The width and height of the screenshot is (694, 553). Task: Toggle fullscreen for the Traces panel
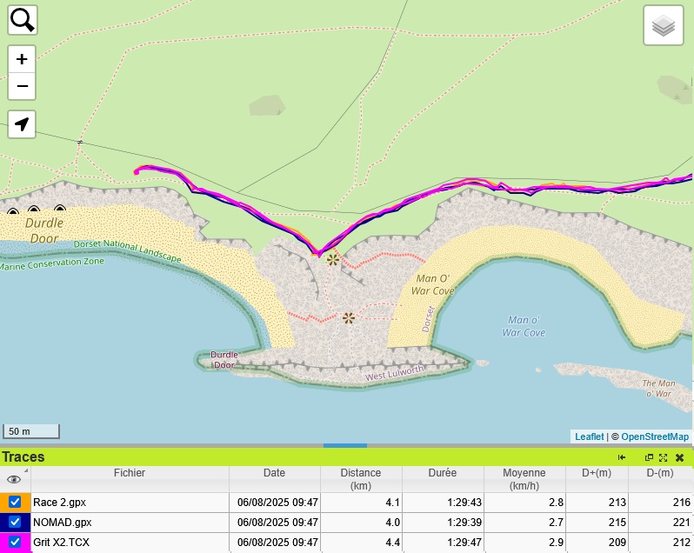coord(664,457)
